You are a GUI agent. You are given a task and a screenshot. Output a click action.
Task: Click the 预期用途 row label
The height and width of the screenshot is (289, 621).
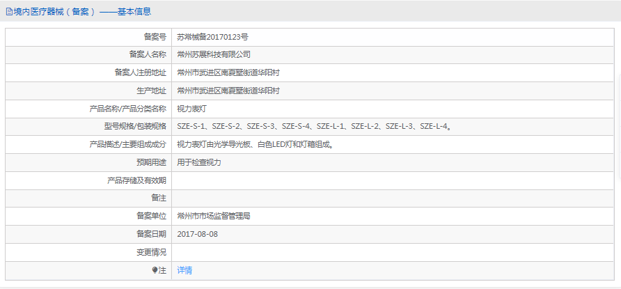click(x=151, y=162)
